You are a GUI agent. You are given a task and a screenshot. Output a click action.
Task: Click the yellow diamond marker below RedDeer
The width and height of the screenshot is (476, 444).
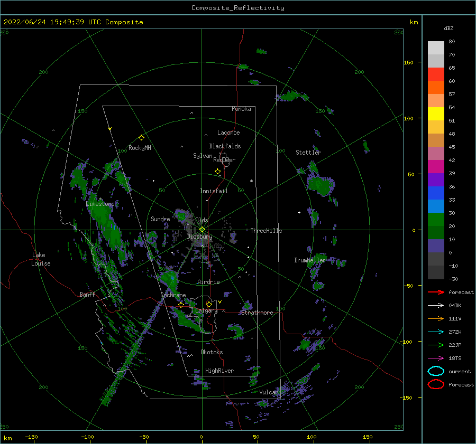point(218,172)
